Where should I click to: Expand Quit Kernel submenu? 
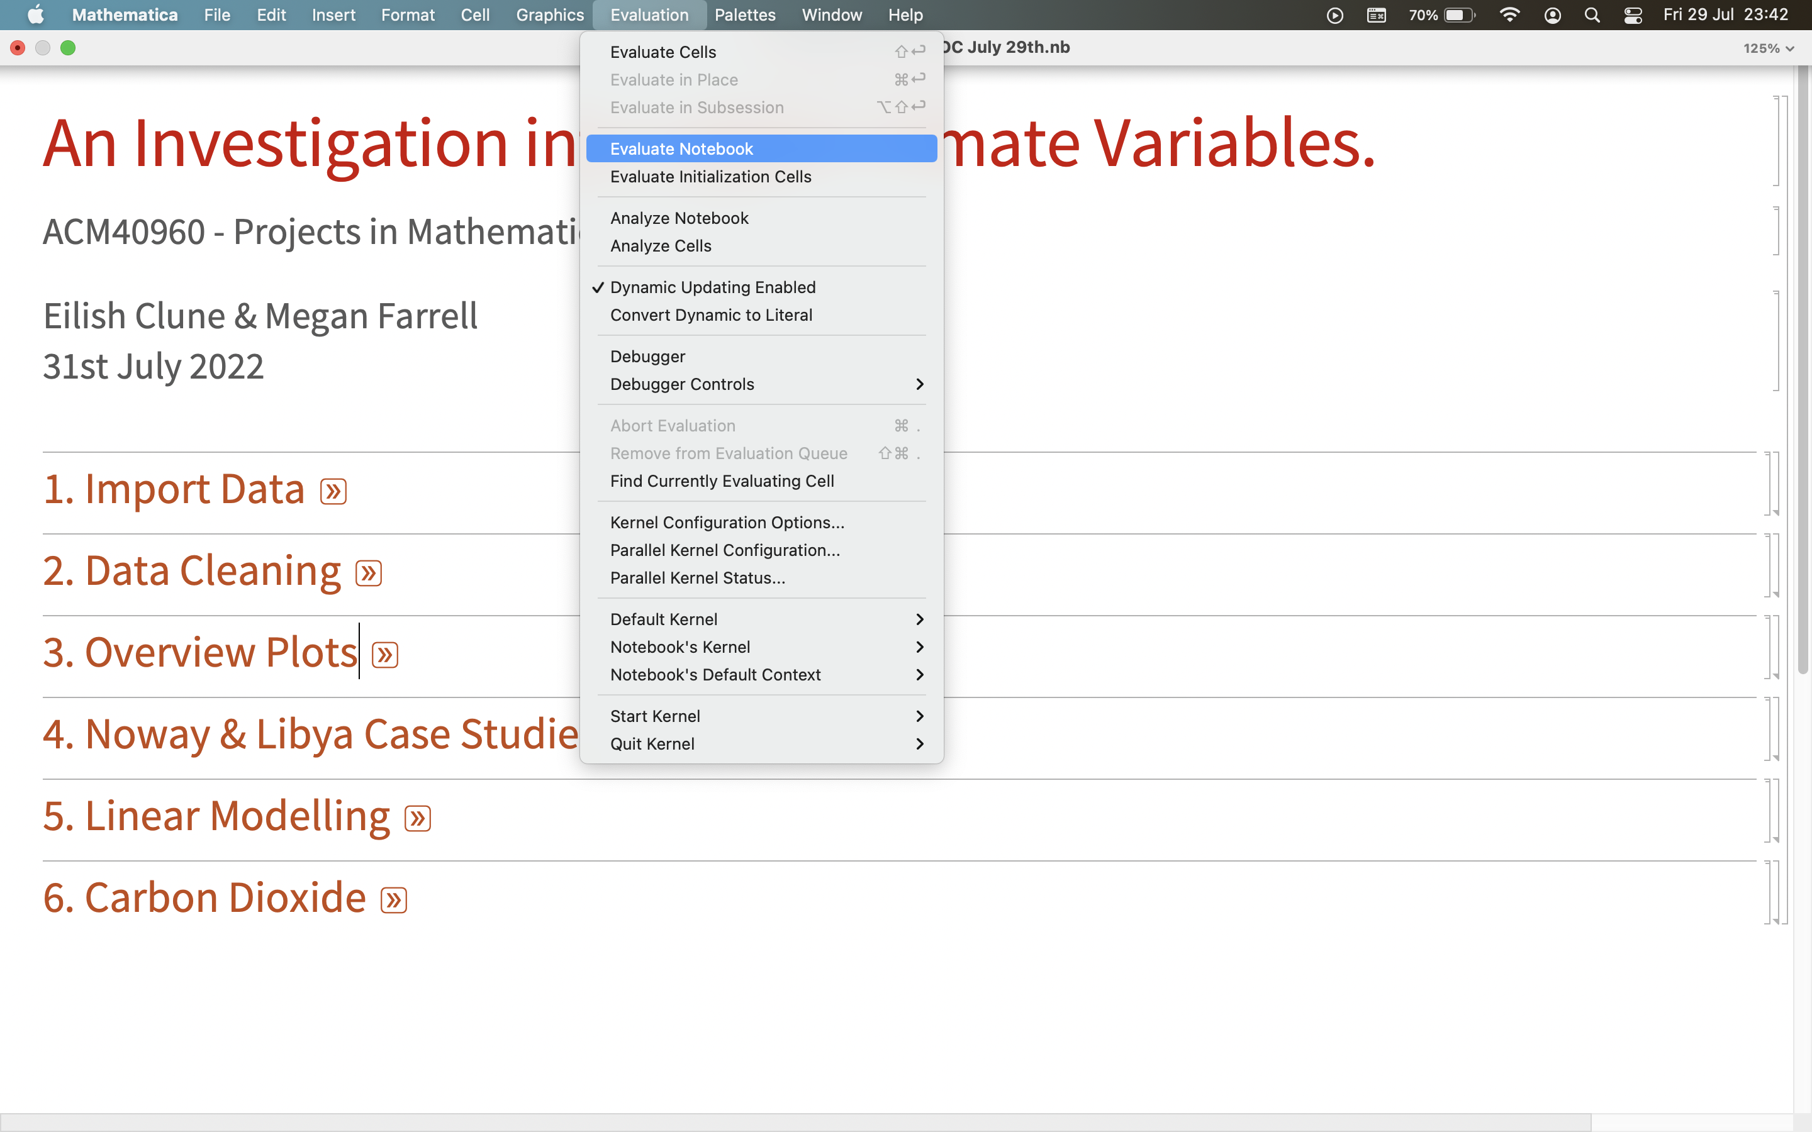pyautogui.click(x=761, y=744)
